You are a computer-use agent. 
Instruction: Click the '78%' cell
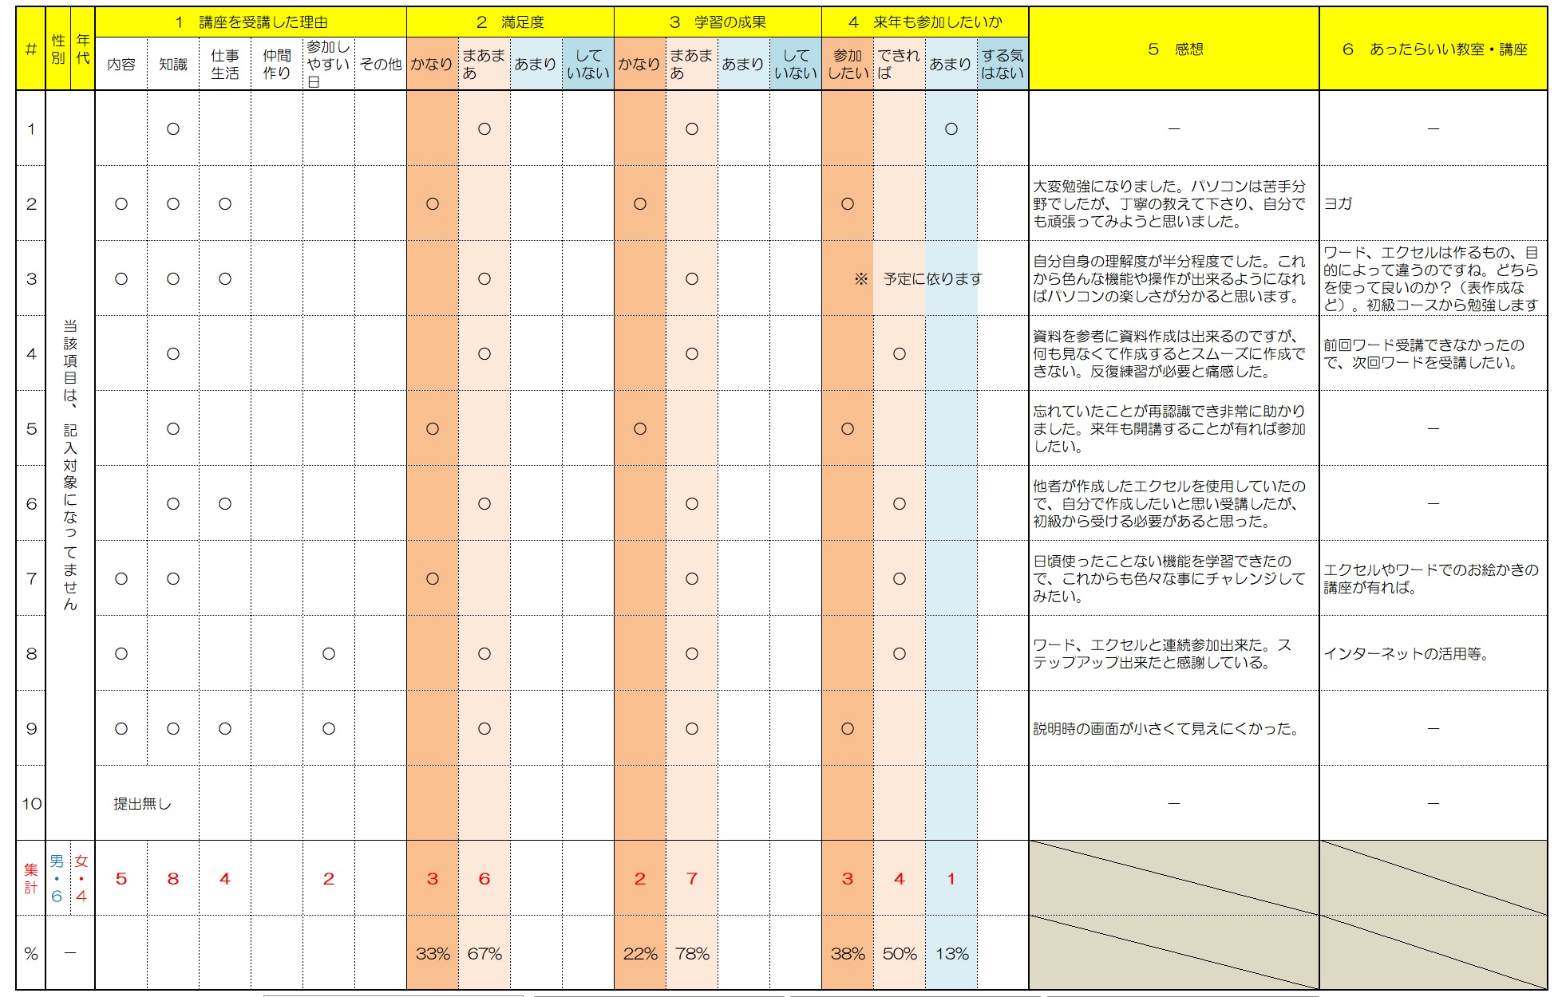click(x=692, y=953)
